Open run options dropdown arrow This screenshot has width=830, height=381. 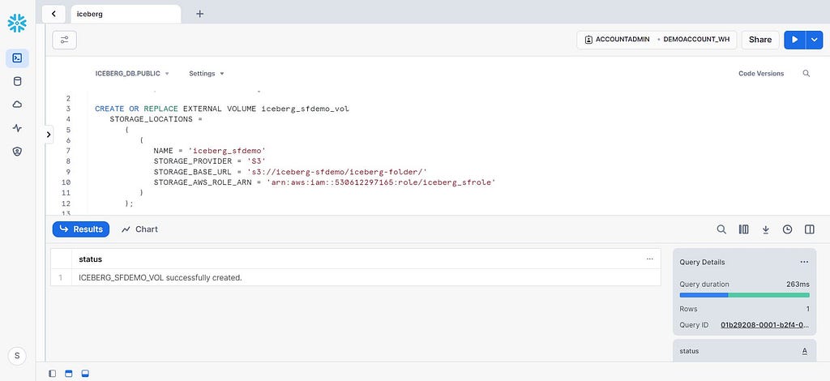tap(814, 40)
